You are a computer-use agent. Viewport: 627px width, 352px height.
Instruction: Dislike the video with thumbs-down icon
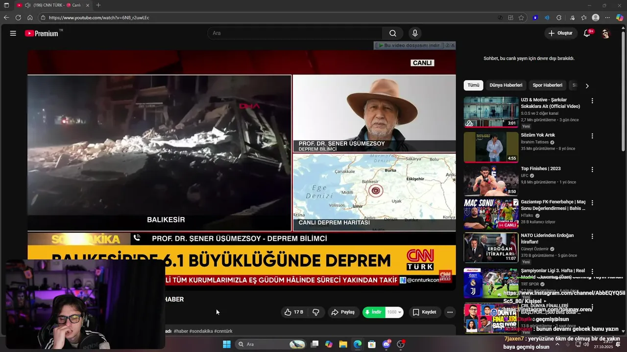pos(316,312)
